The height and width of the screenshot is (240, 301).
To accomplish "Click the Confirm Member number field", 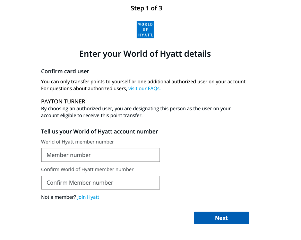I will click(100, 183).
